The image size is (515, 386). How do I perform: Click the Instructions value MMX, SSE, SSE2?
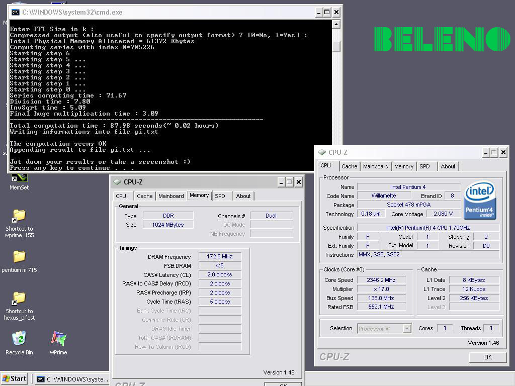428,254
